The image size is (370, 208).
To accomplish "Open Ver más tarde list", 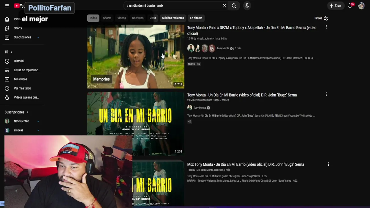I will 22,88.
